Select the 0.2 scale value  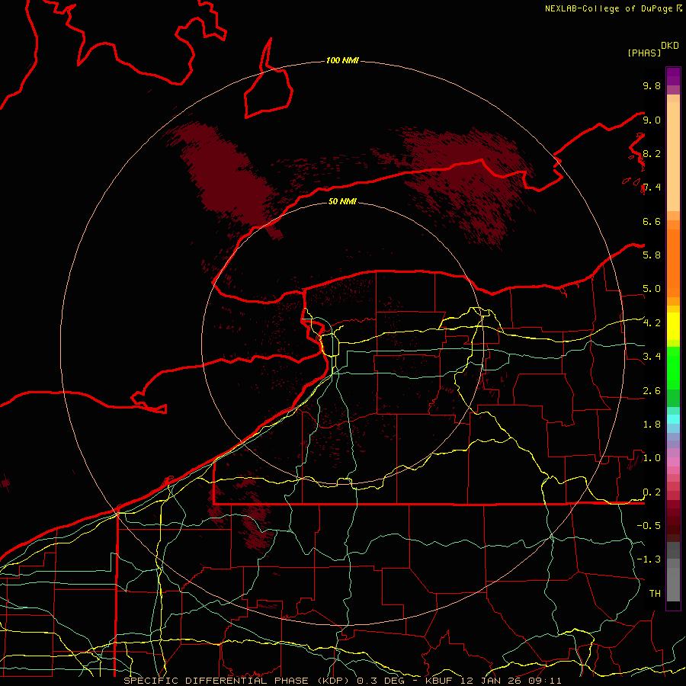pos(652,492)
